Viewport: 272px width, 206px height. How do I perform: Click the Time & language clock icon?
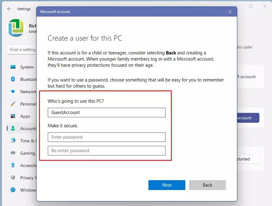[13, 141]
